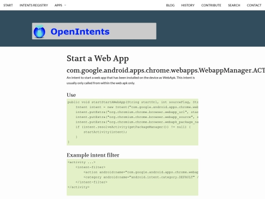Click the 'startActivity(intent);' code line
265x199 pixels.
[105, 132]
